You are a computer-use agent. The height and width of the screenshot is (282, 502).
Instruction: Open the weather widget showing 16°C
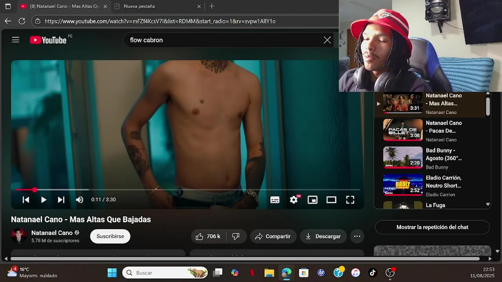tap(33, 273)
